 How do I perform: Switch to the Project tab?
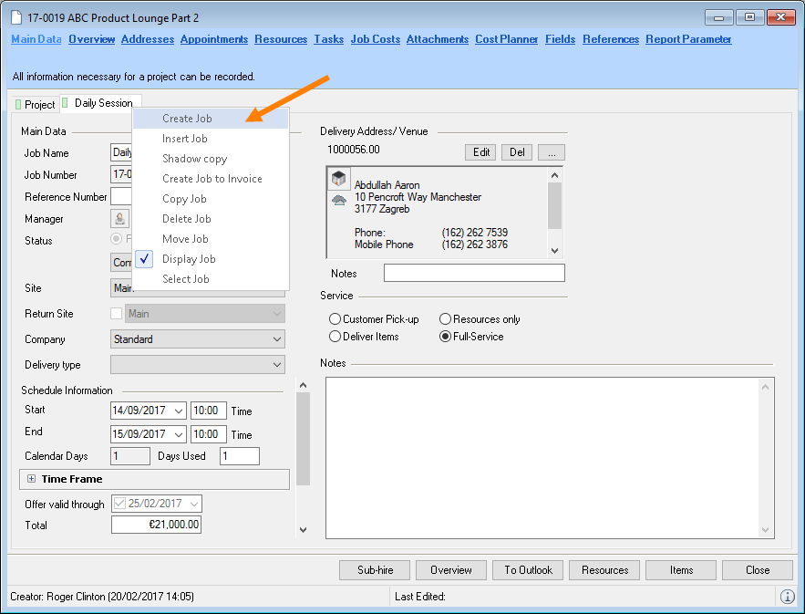(35, 104)
